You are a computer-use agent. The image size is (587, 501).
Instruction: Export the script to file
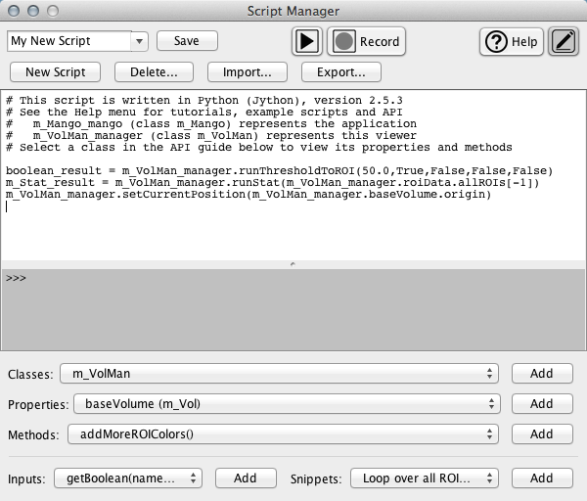click(x=340, y=71)
